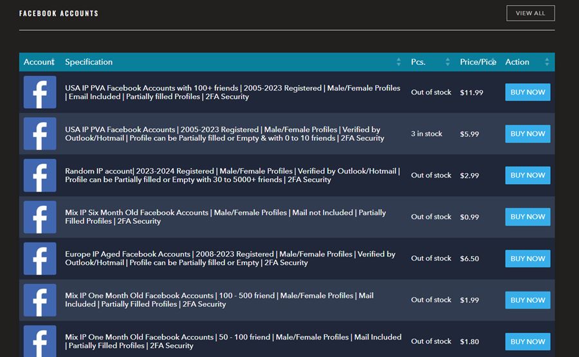This screenshot has width=579, height=357.
Task: Buy the $2.99 Random IP account
Action: [528, 176]
